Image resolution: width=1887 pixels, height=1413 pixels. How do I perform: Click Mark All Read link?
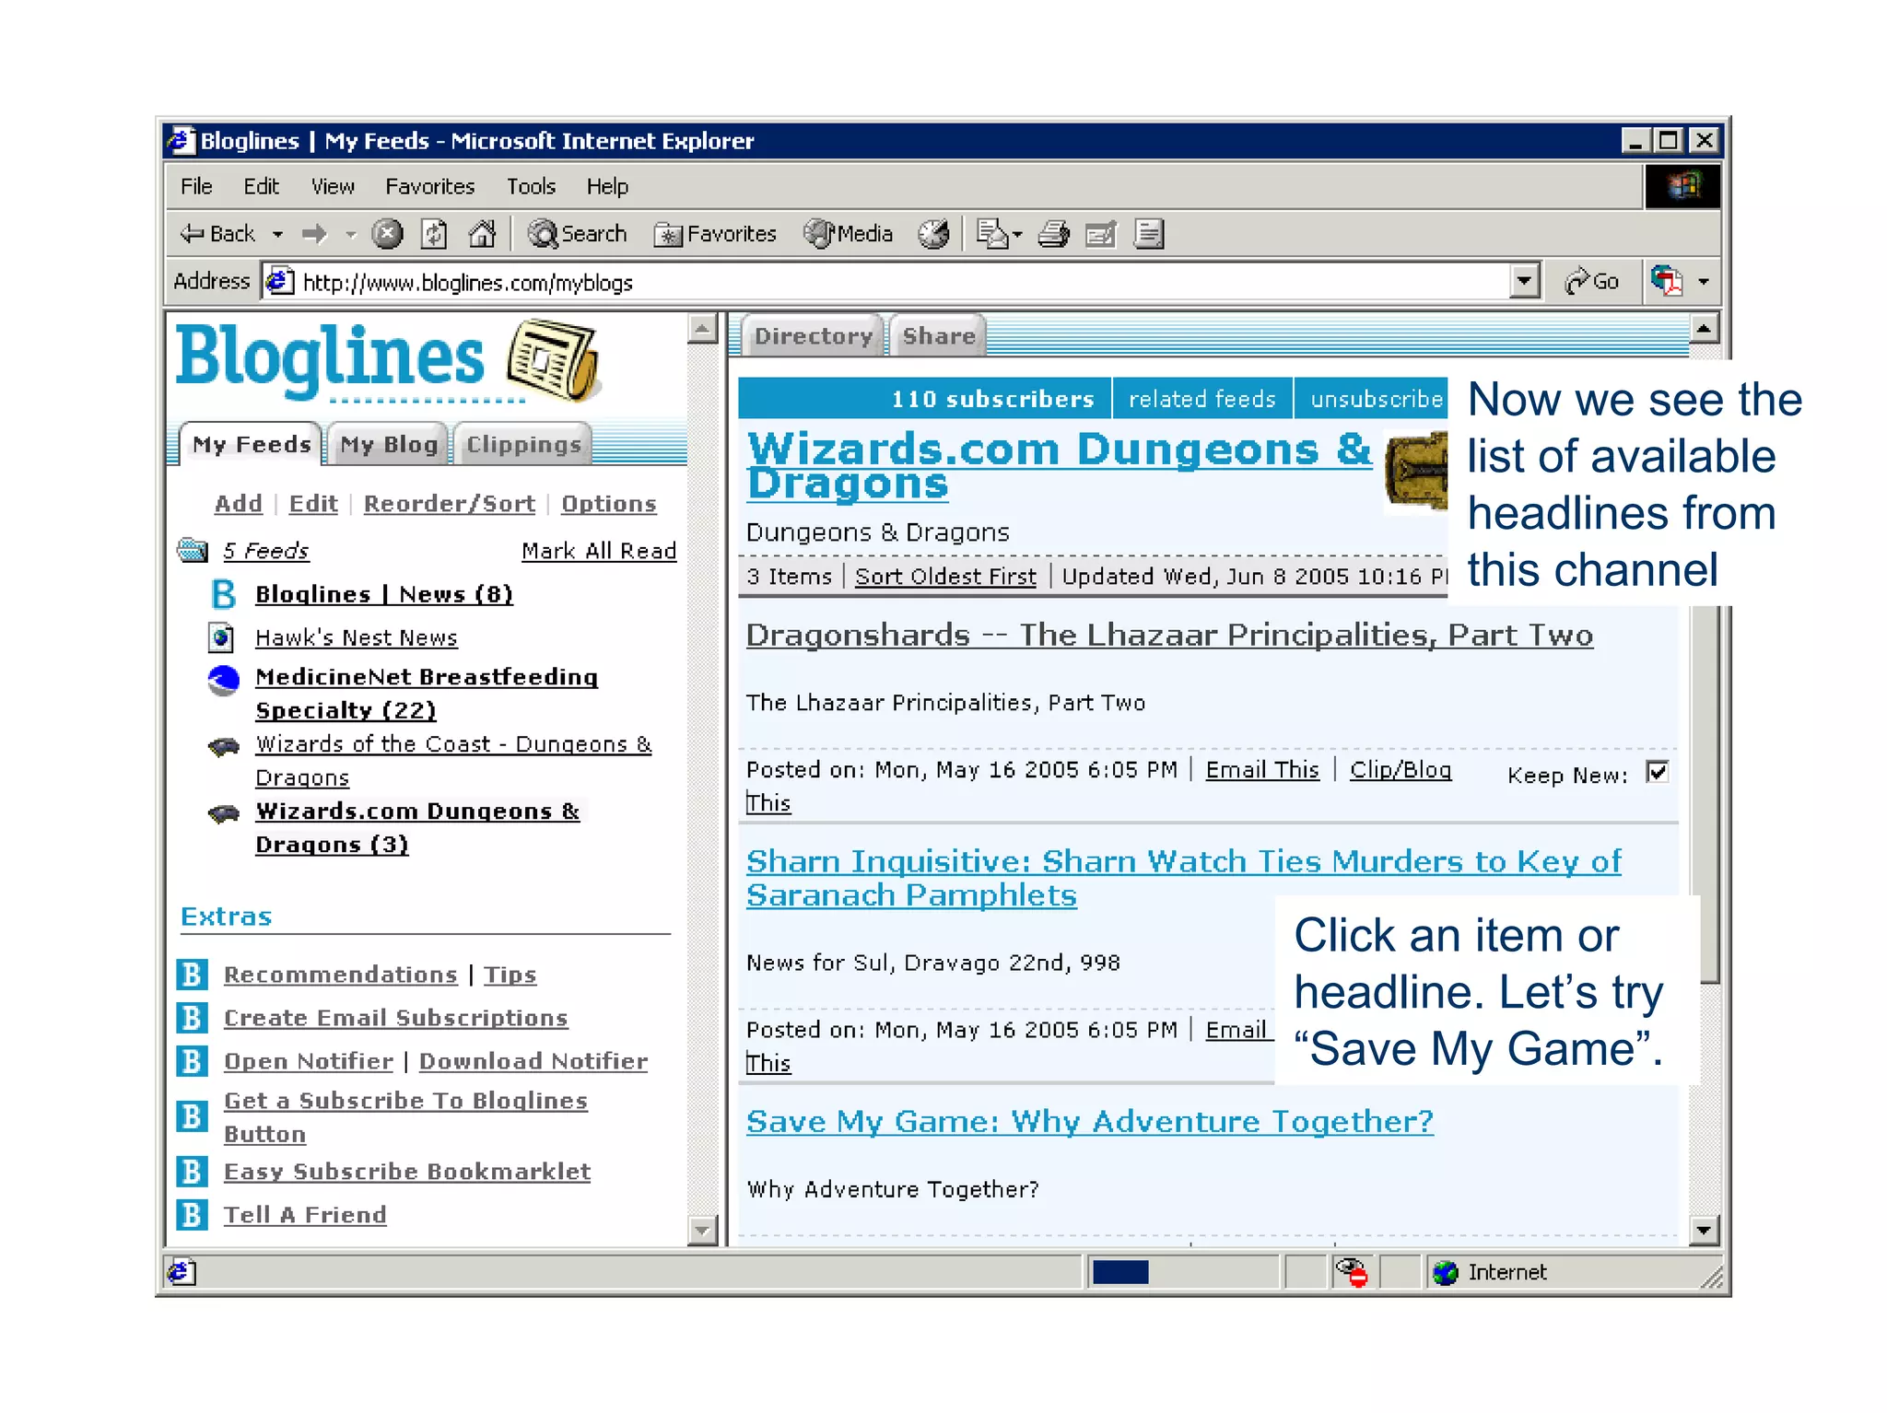pos(599,551)
